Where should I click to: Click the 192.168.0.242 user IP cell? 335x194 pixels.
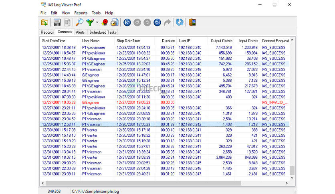190,124
